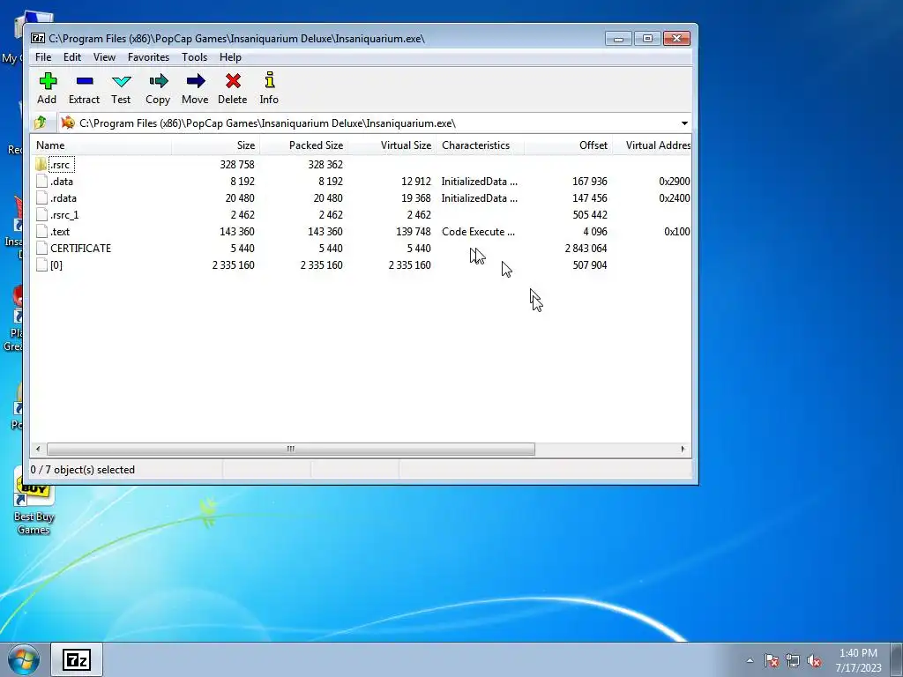Open the Edit menu

[x=72, y=57]
